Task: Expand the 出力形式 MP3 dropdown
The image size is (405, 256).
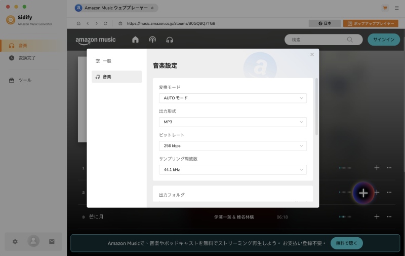Action: click(233, 122)
